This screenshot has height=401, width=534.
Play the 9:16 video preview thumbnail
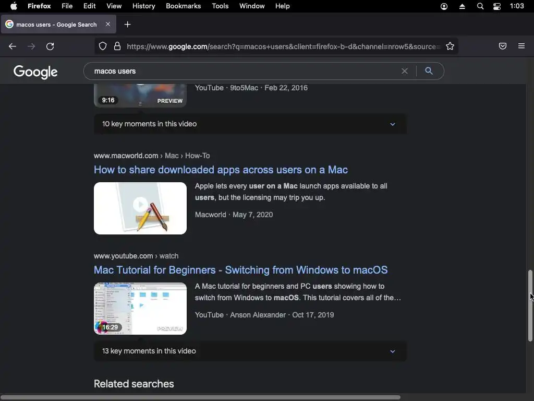(x=140, y=96)
